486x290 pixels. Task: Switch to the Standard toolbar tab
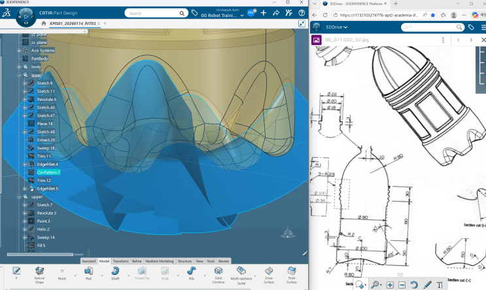89,261
